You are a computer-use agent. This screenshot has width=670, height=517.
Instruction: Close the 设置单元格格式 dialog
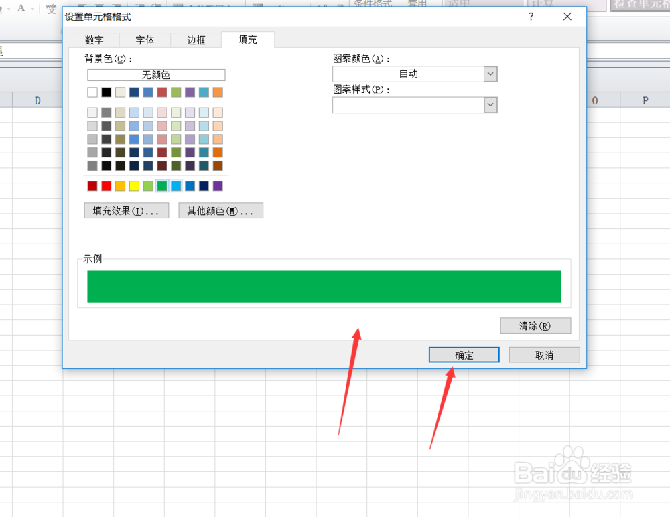pos(567,17)
